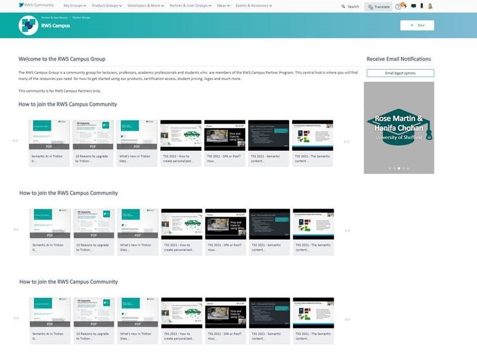Open TXS 2021 The Semantic content, second carousel
Image resolution: width=477 pixels, height=352 pixels.
[x=313, y=232]
